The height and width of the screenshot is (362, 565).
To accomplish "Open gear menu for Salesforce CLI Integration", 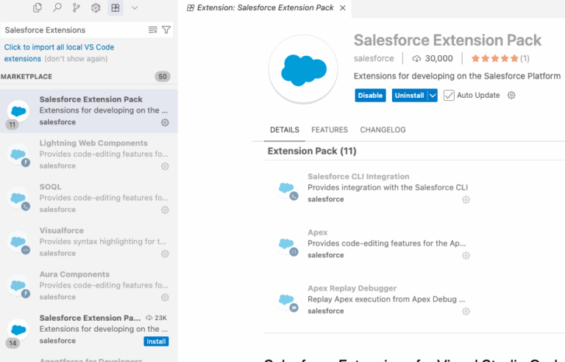I will 466,199.
